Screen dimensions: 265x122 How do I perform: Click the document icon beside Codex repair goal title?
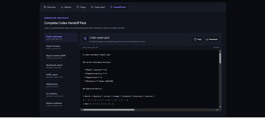tap(85, 39)
